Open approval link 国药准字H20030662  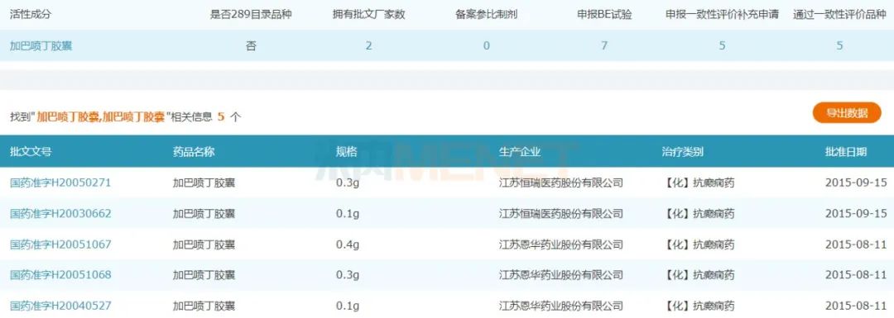point(60,214)
